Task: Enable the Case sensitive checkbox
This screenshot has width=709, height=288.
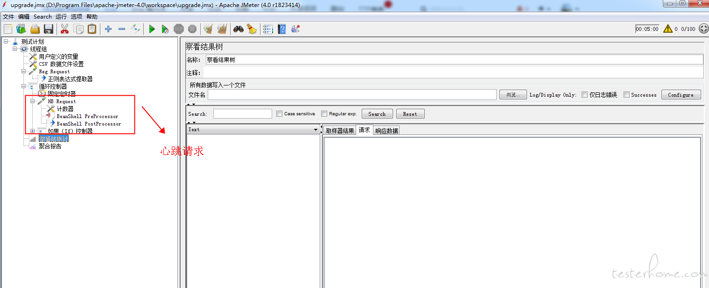Action: tap(279, 114)
